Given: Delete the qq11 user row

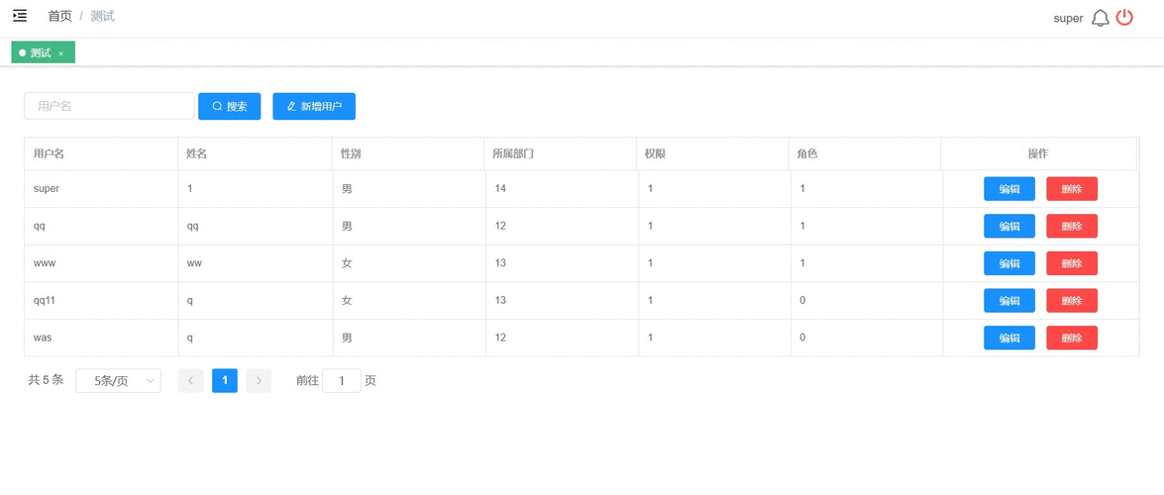Looking at the screenshot, I should pyautogui.click(x=1071, y=301).
